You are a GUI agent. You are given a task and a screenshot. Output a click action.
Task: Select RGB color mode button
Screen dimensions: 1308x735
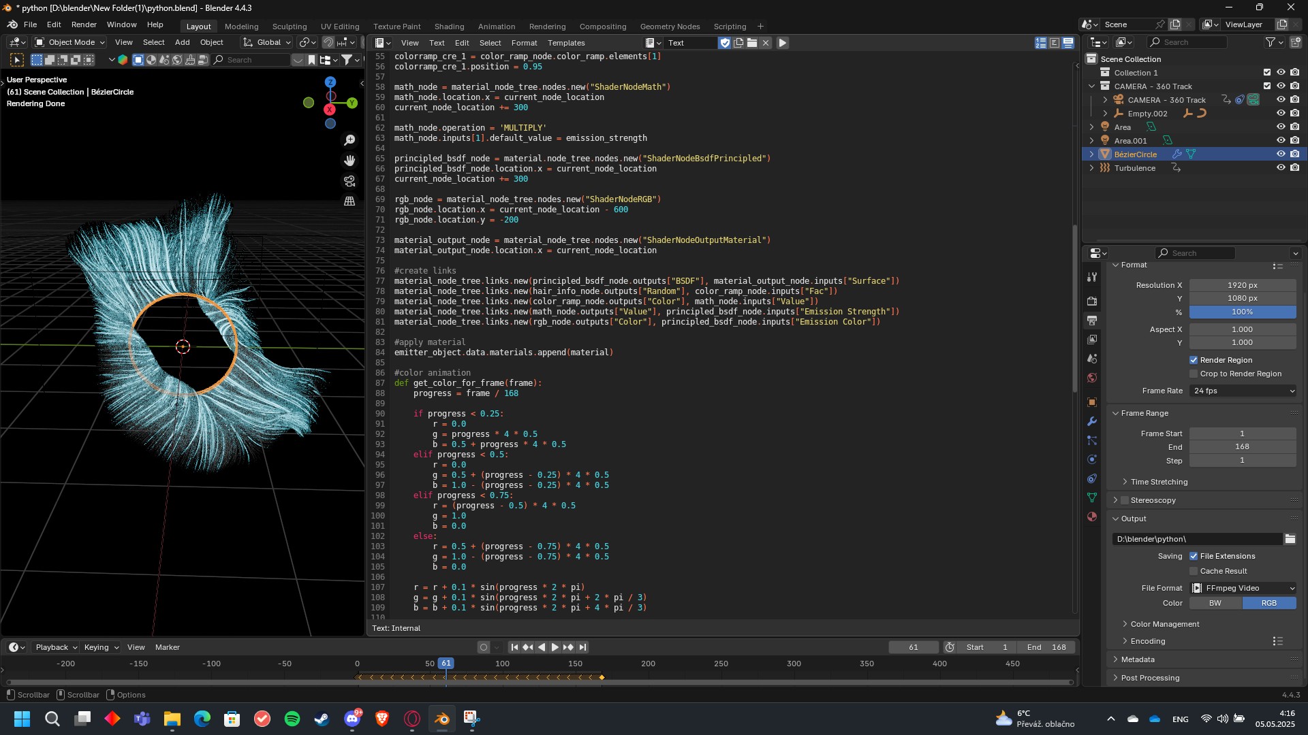[1269, 603]
